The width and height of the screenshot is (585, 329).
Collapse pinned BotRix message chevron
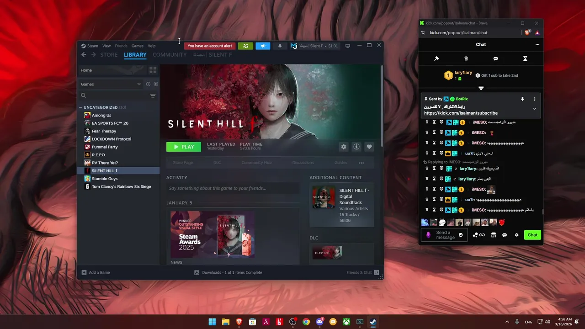coord(535,109)
